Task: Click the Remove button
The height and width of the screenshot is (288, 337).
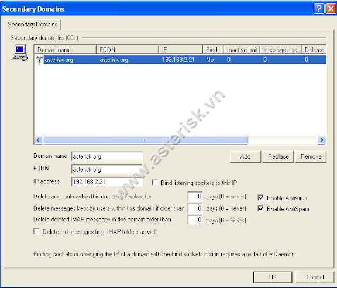Action: click(x=311, y=156)
